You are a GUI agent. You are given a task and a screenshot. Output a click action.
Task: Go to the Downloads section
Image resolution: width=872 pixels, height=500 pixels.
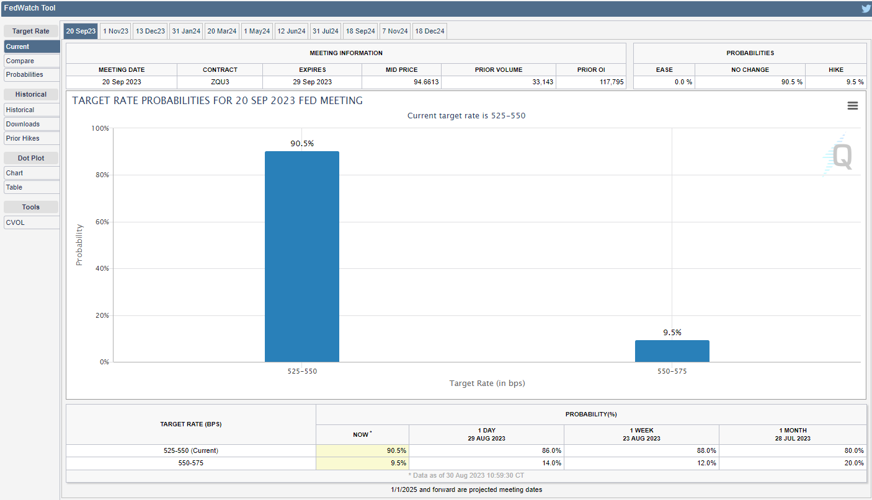click(32, 124)
